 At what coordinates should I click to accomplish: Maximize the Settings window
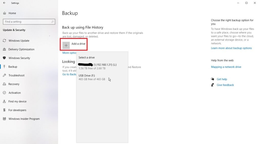[x=246, y=3]
